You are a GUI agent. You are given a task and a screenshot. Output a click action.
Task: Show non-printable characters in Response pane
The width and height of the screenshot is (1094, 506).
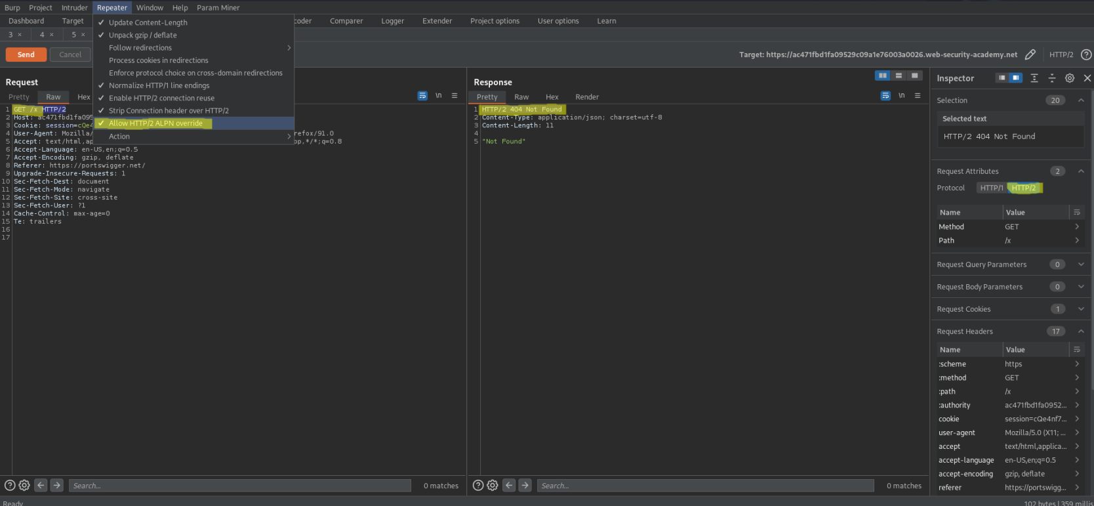[902, 96]
